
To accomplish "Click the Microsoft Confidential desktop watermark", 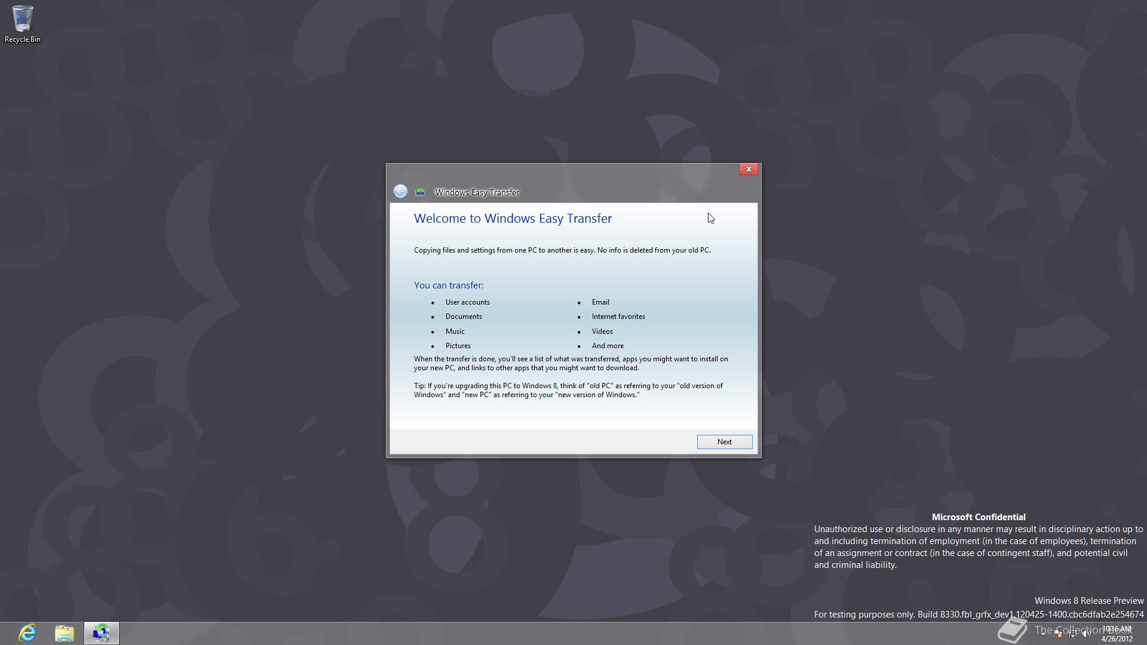I will tap(978, 517).
